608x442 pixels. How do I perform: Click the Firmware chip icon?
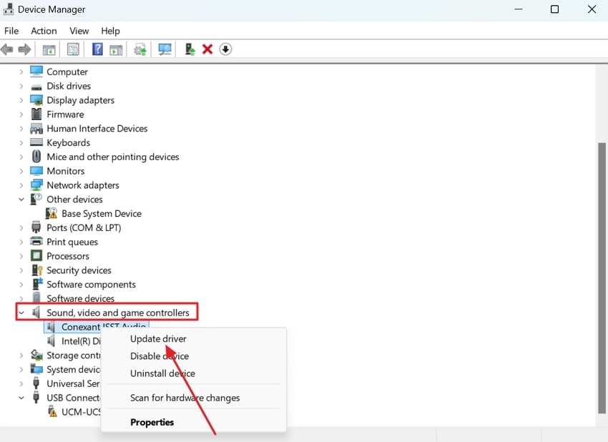(36, 114)
